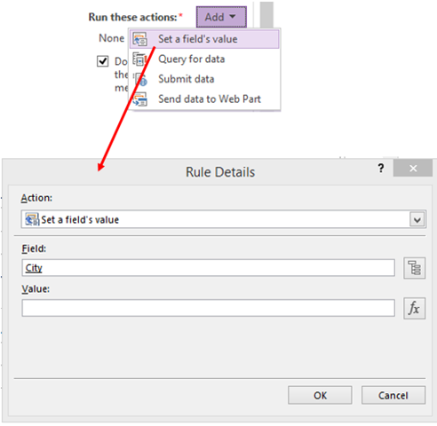437x426 pixels.
Task: Choose Submit data menu entry
Action: [x=204, y=79]
